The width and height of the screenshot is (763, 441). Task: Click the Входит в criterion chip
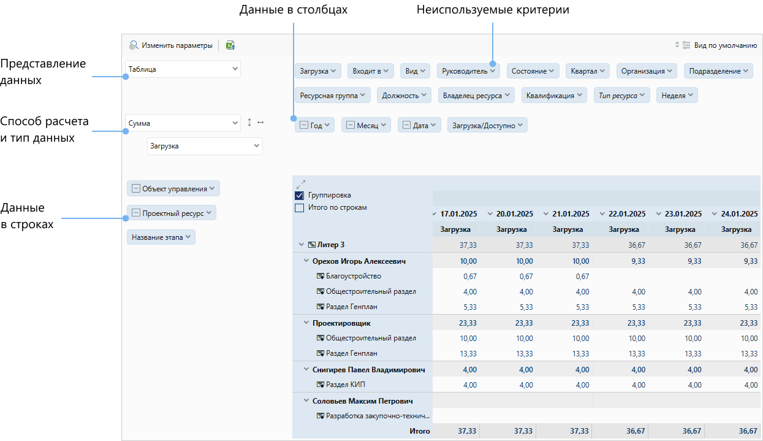[371, 71]
